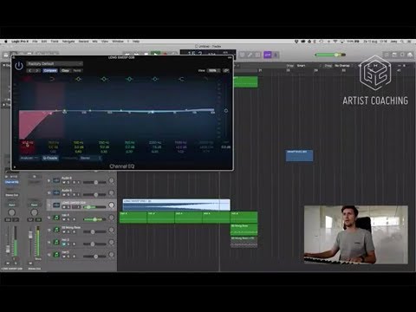Go to next preset with right arrow

[x=37, y=70]
